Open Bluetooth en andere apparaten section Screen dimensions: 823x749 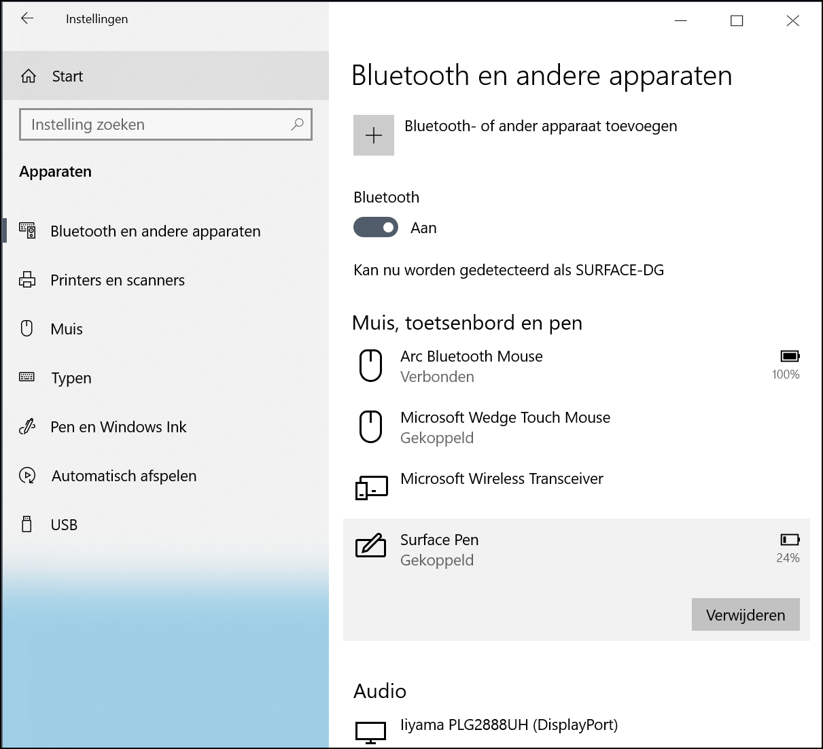click(x=166, y=231)
